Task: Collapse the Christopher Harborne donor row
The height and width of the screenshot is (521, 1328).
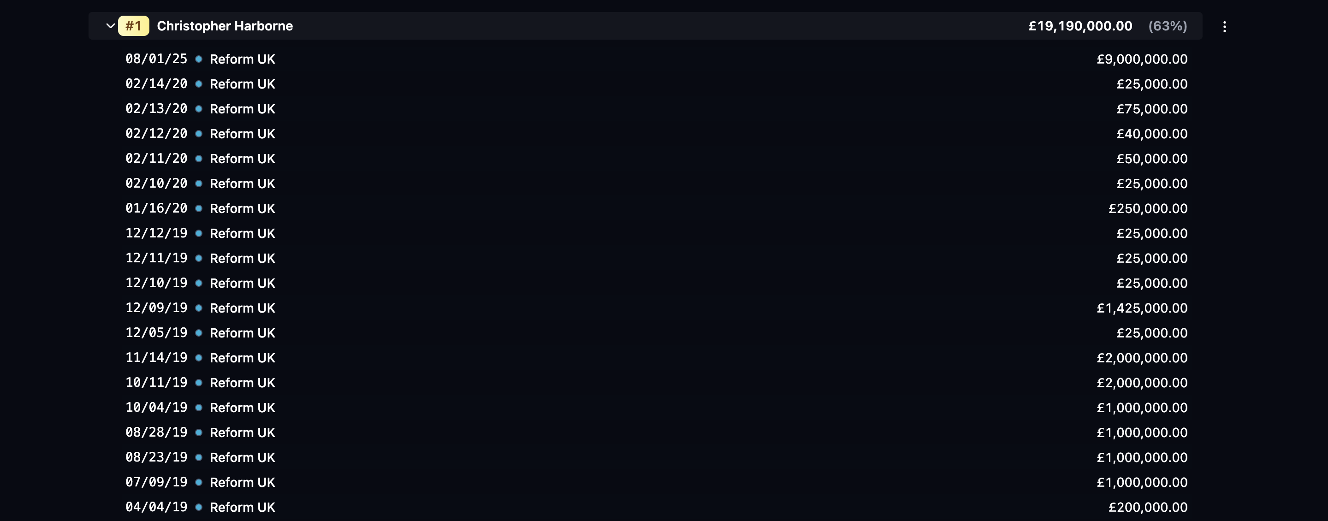Action: tap(110, 26)
